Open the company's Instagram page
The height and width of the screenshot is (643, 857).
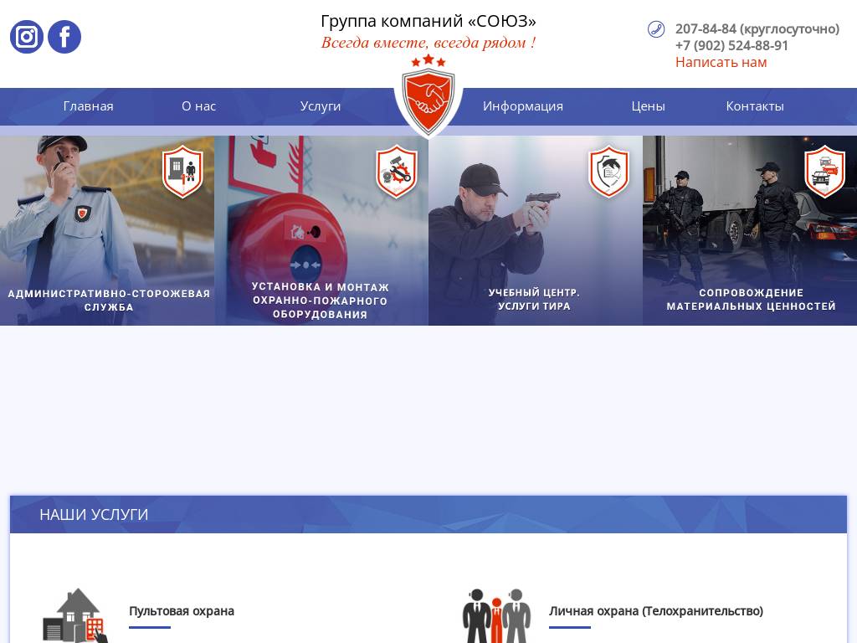pyautogui.click(x=26, y=36)
